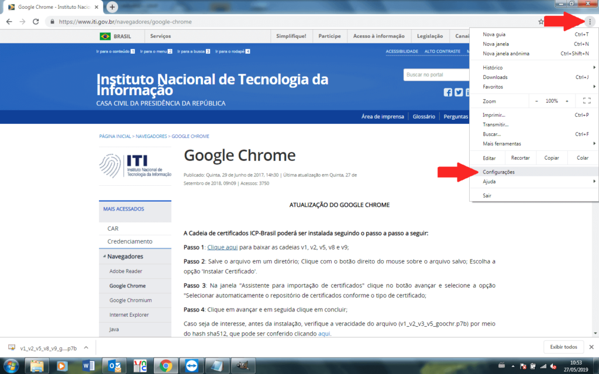
Task: Open the Notepad window in the taskbar
Action: (x=217, y=366)
